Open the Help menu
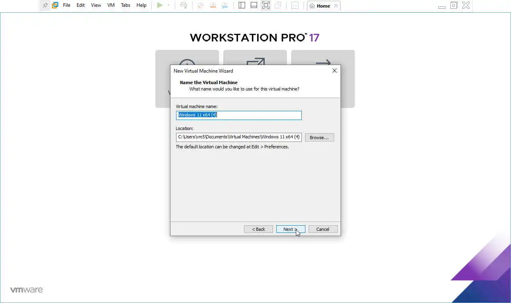The width and height of the screenshot is (511, 303). point(141,6)
